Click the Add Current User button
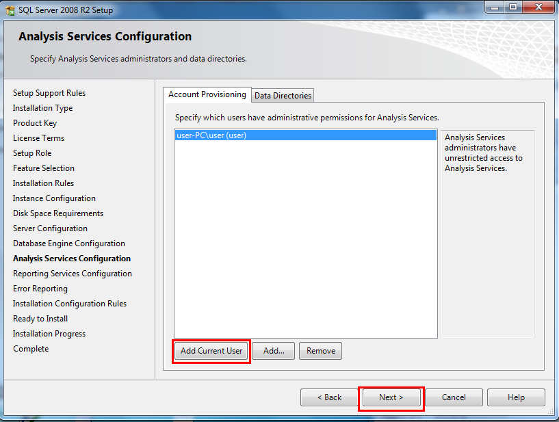Image resolution: width=559 pixels, height=422 pixels. click(211, 351)
